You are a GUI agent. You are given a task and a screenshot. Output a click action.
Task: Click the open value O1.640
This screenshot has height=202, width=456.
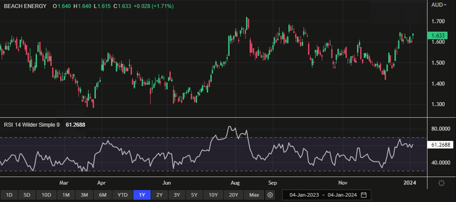pyautogui.click(x=61, y=6)
